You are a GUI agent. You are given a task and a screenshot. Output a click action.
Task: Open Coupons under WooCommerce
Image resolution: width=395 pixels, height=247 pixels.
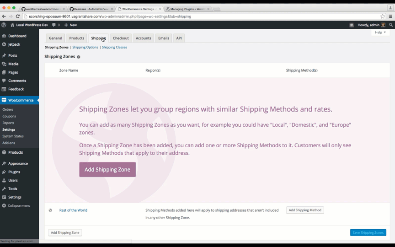click(9, 116)
